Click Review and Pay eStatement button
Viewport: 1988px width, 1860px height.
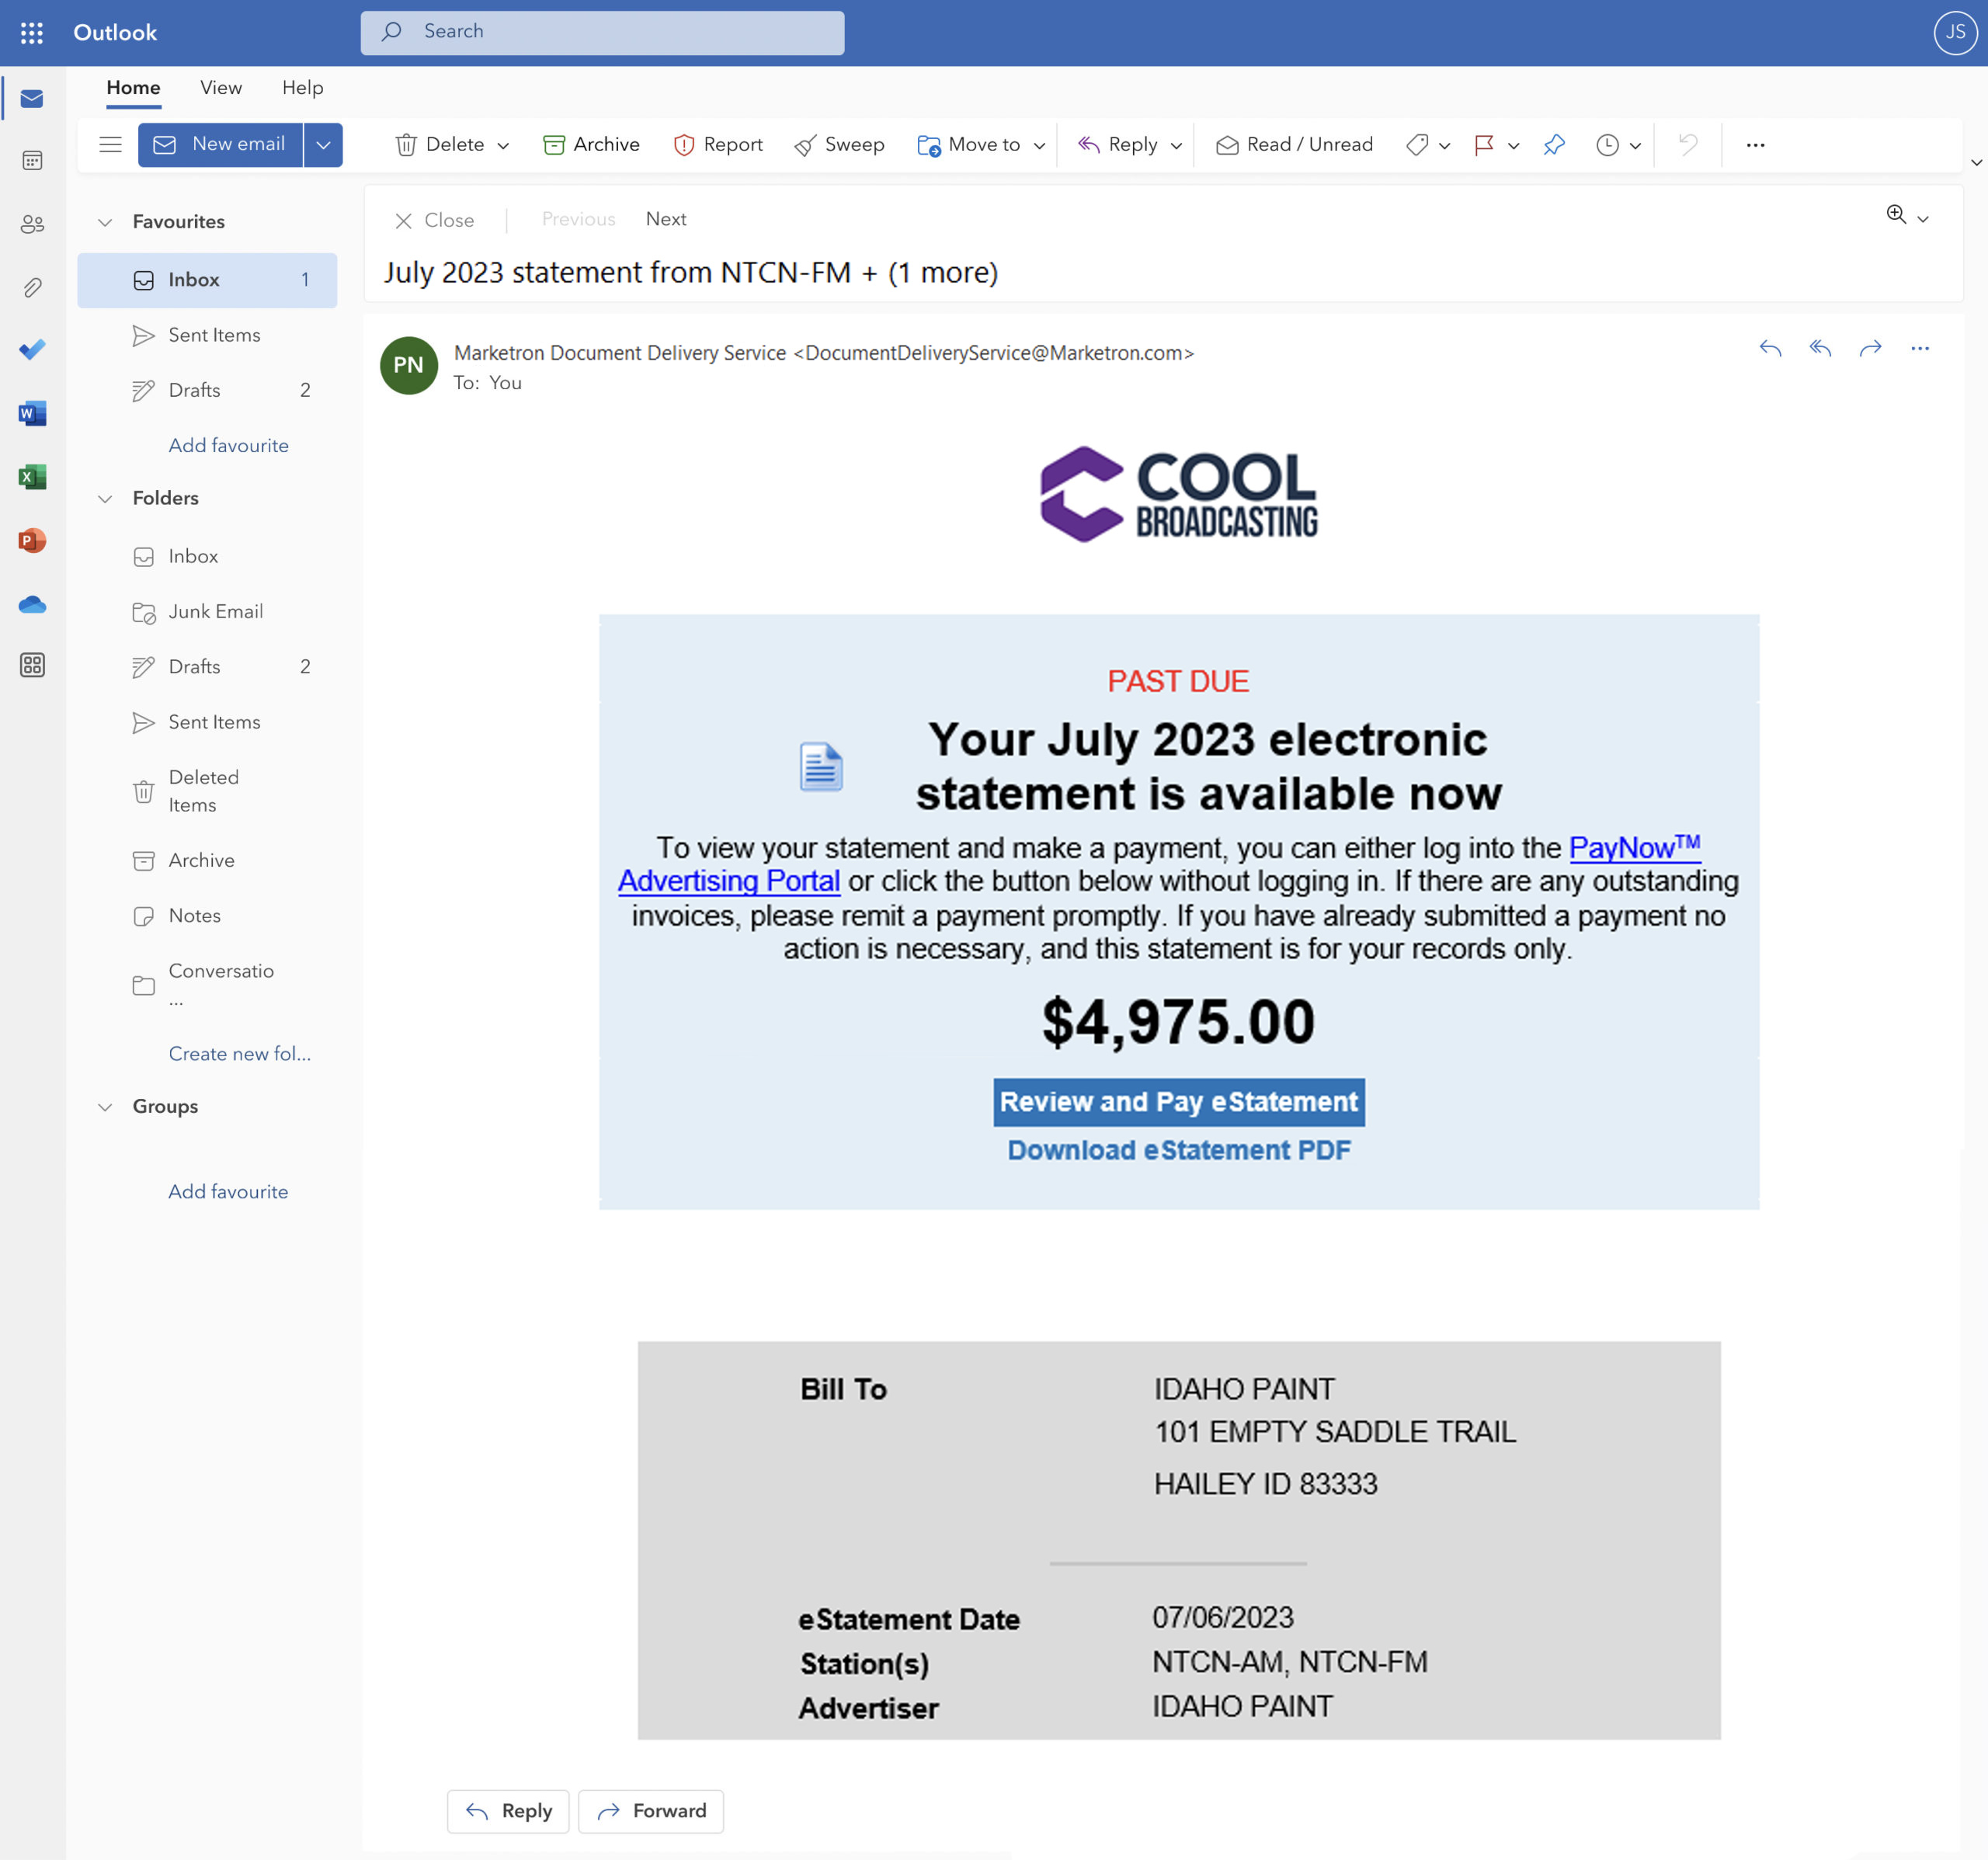(x=1179, y=1101)
